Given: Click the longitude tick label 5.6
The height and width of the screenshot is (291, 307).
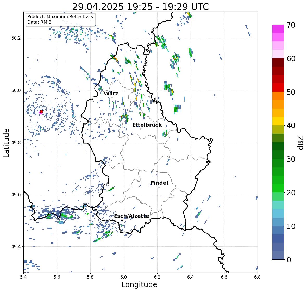Looking at the screenshot, I should tap(57, 277).
